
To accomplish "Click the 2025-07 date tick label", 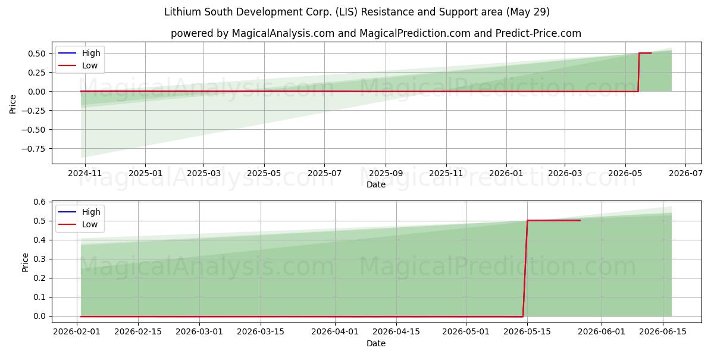I will [324, 173].
